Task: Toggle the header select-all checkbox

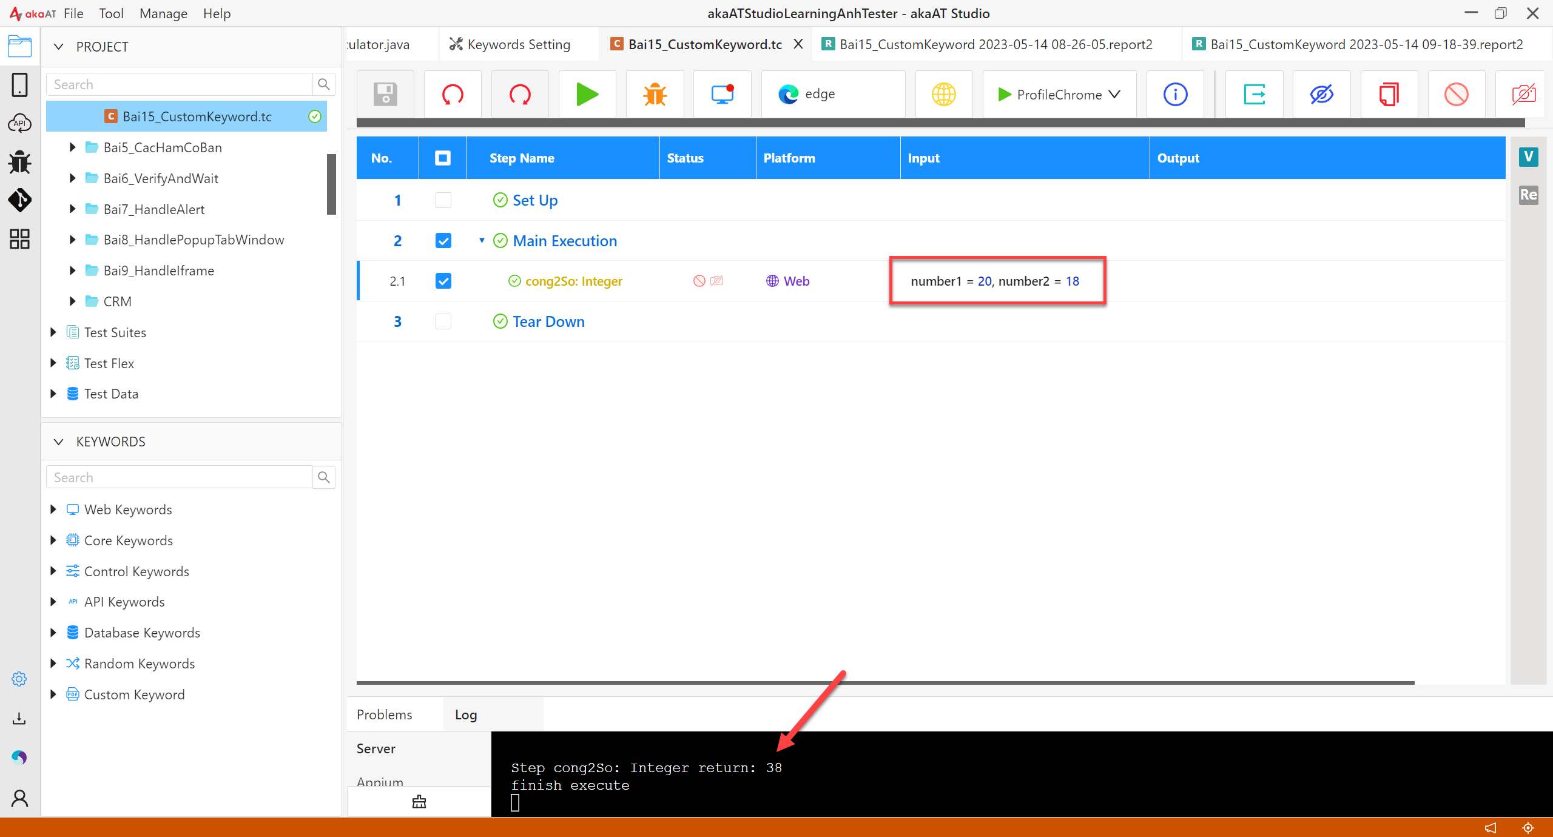Action: [x=443, y=158]
